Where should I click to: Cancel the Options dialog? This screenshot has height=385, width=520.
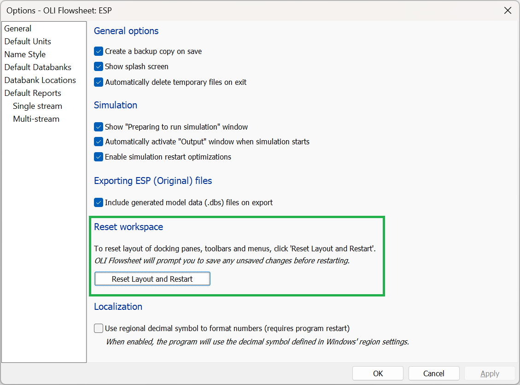pyautogui.click(x=434, y=373)
